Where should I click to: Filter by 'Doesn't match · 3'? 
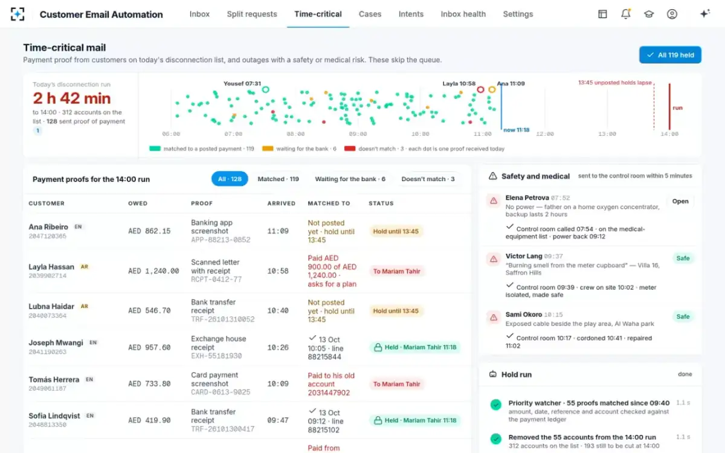tap(428, 179)
